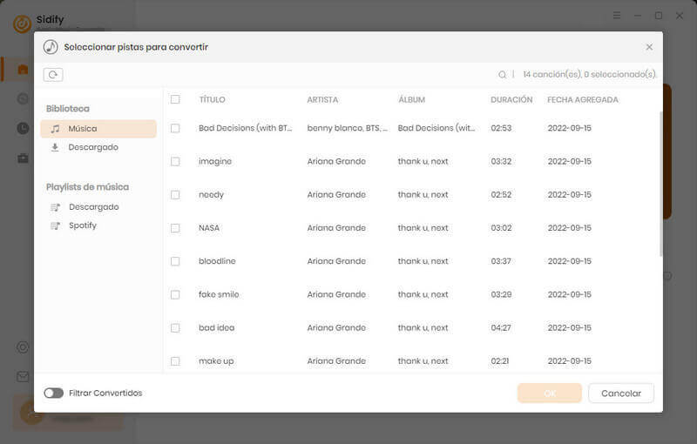The image size is (697, 444).
Task: Open Sidify sidebar clock history icon
Action: pos(23,128)
